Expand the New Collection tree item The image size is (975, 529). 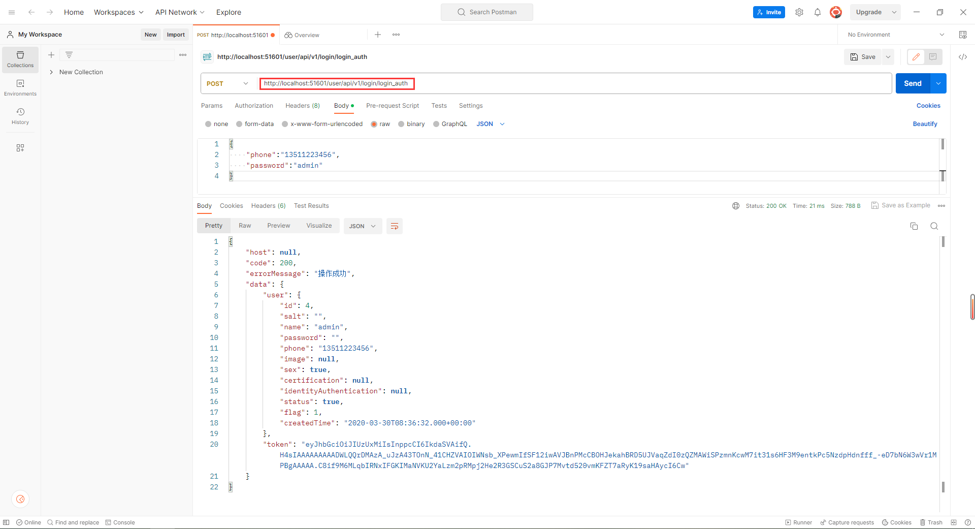click(x=51, y=72)
